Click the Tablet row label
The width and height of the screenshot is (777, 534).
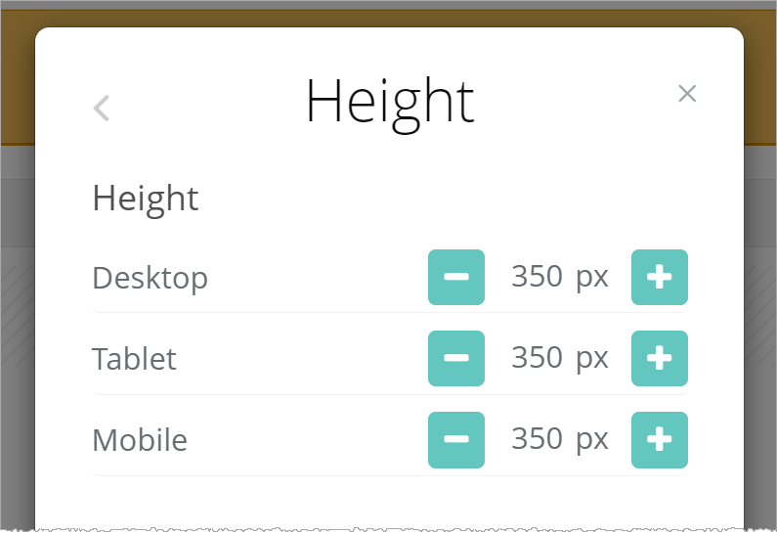(134, 360)
